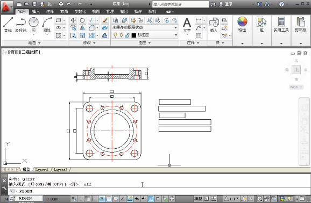
Task: Switch to the Insert (插入) ribbon tab
Action: pyautogui.click(x=36, y=11)
